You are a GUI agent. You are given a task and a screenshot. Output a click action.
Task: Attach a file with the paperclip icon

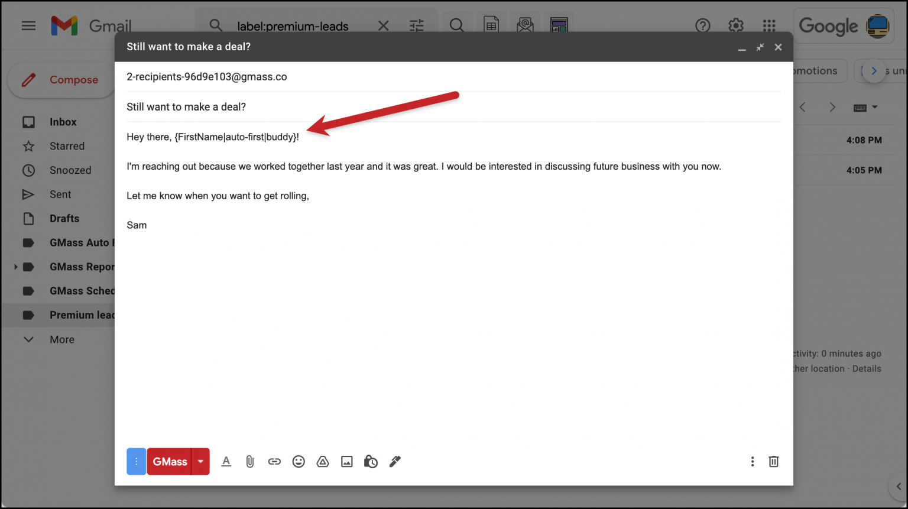click(x=249, y=461)
